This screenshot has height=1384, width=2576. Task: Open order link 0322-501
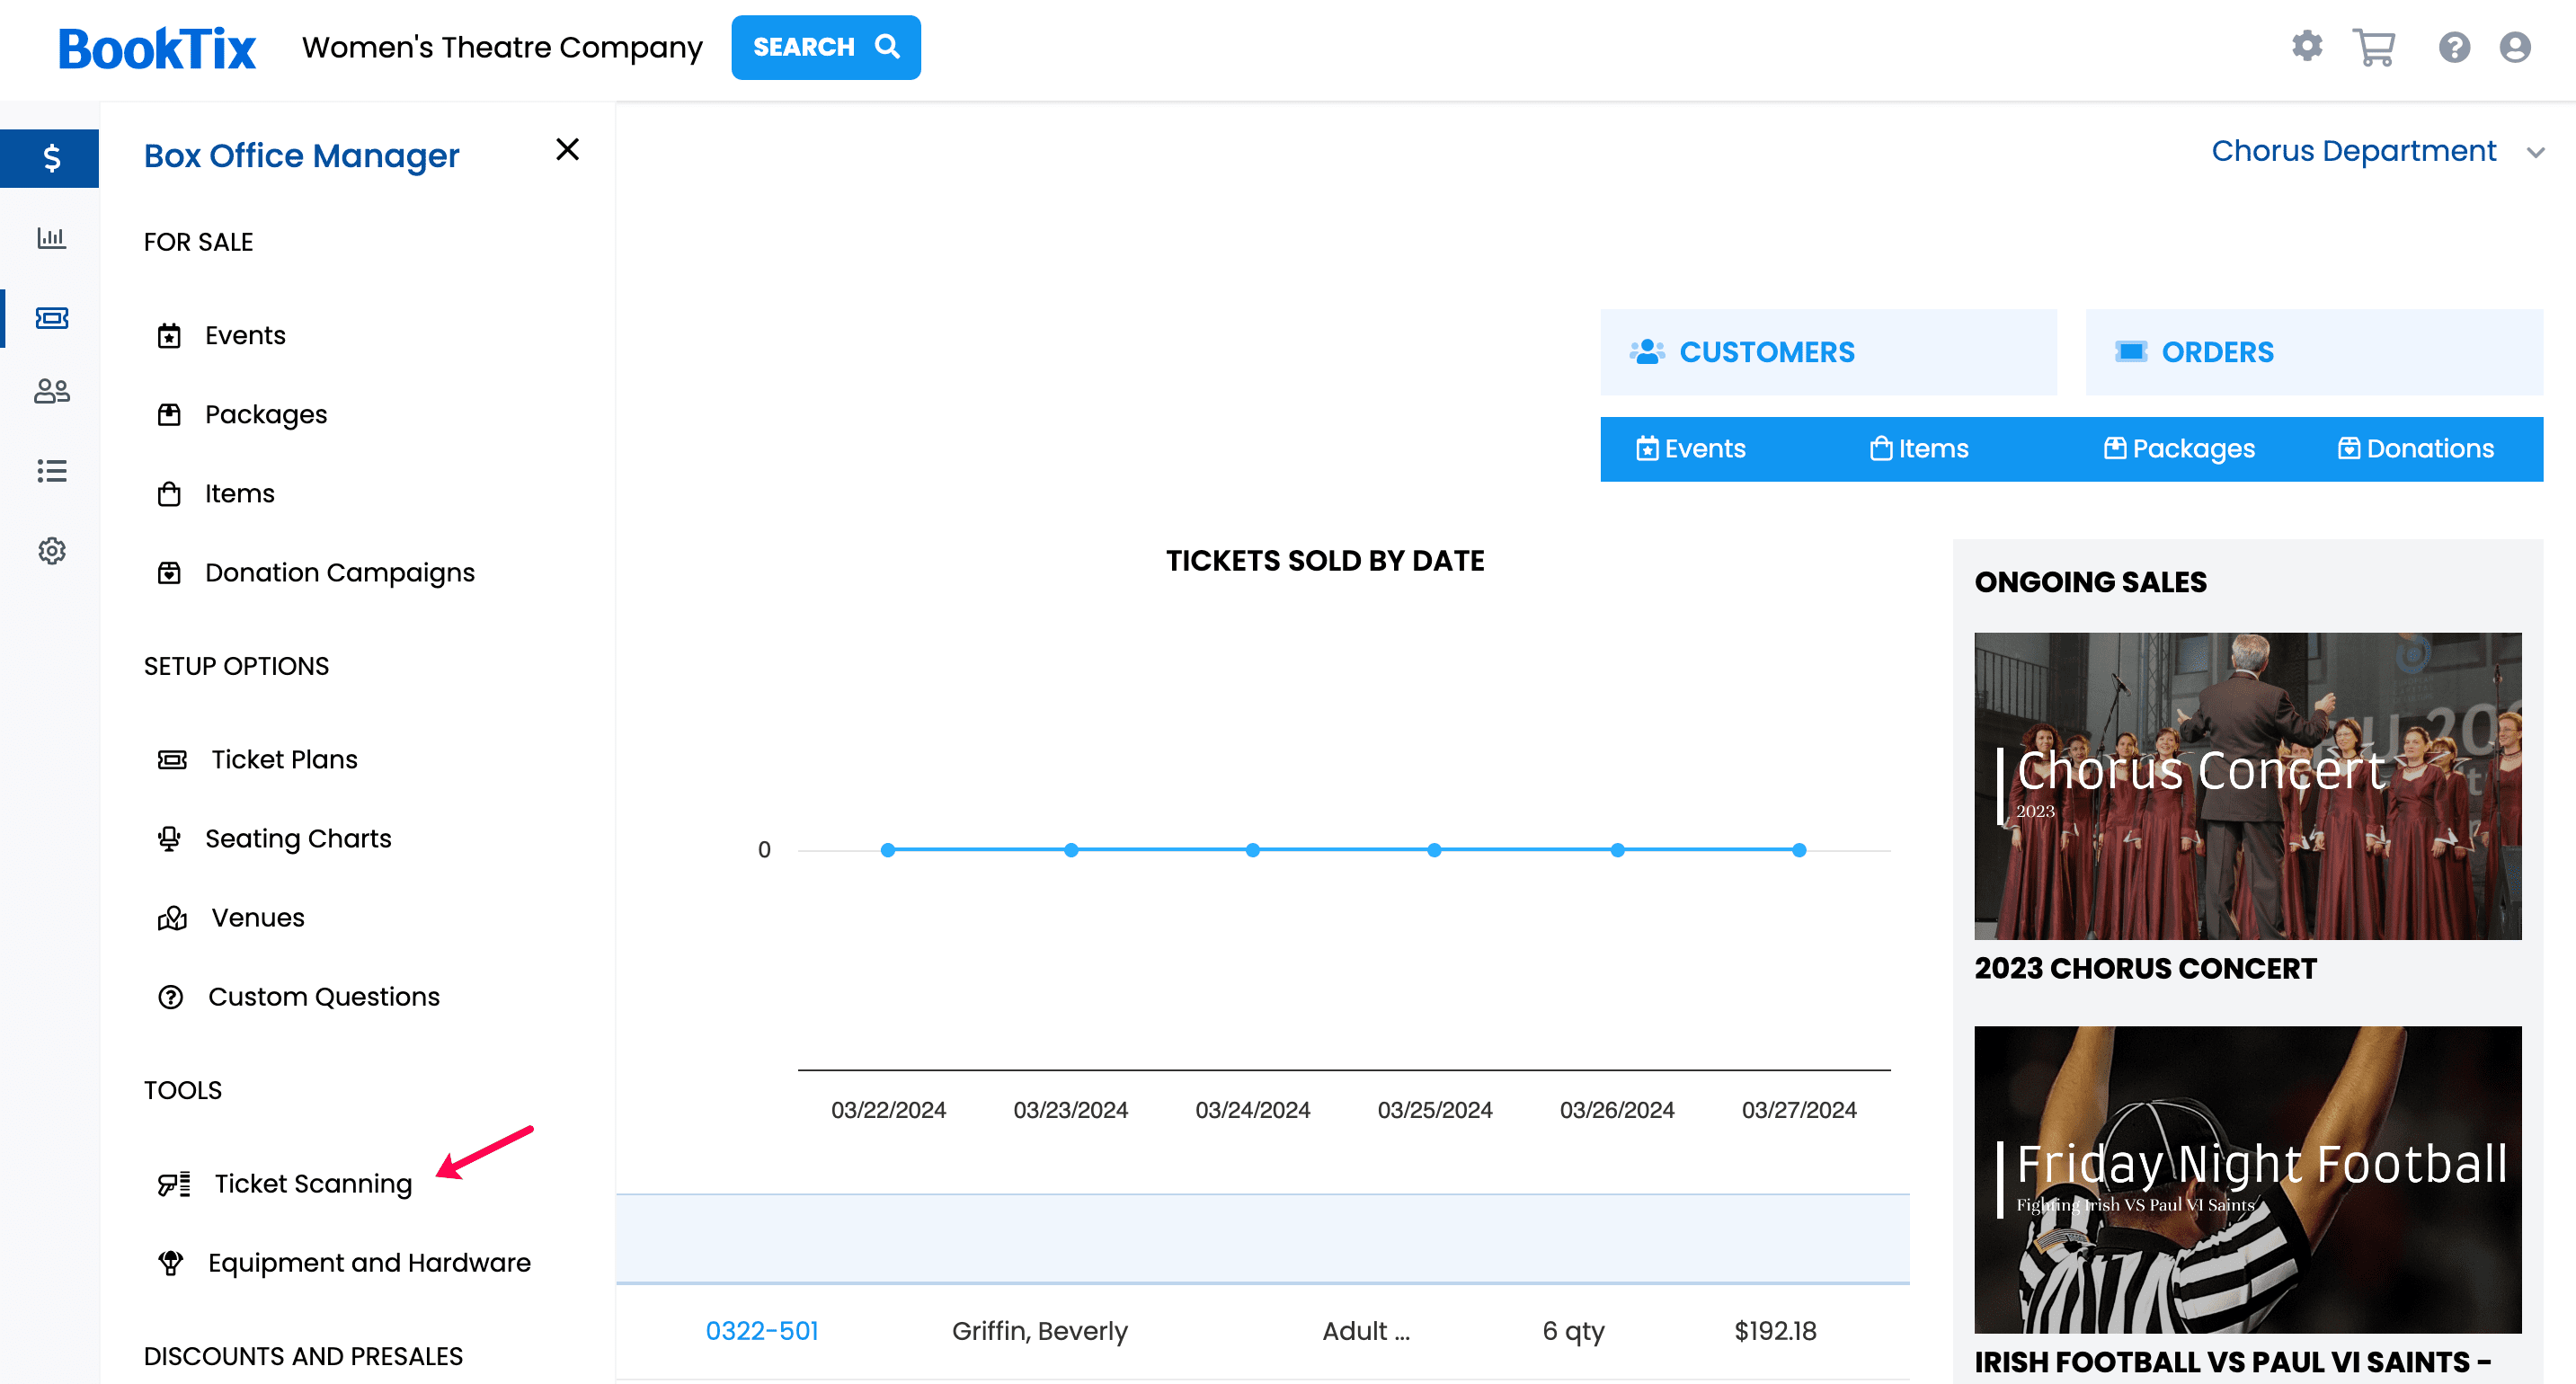coord(762,1331)
